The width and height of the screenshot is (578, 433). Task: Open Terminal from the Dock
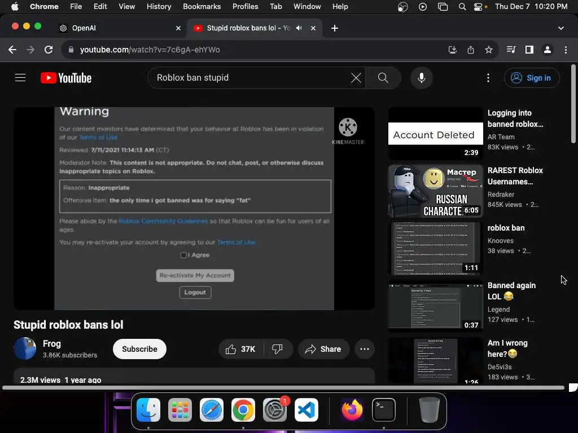384,410
